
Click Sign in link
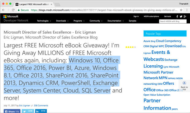point(136,16)
